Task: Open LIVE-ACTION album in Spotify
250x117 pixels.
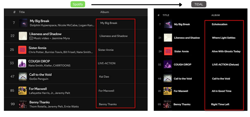Action: tap(107, 63)
